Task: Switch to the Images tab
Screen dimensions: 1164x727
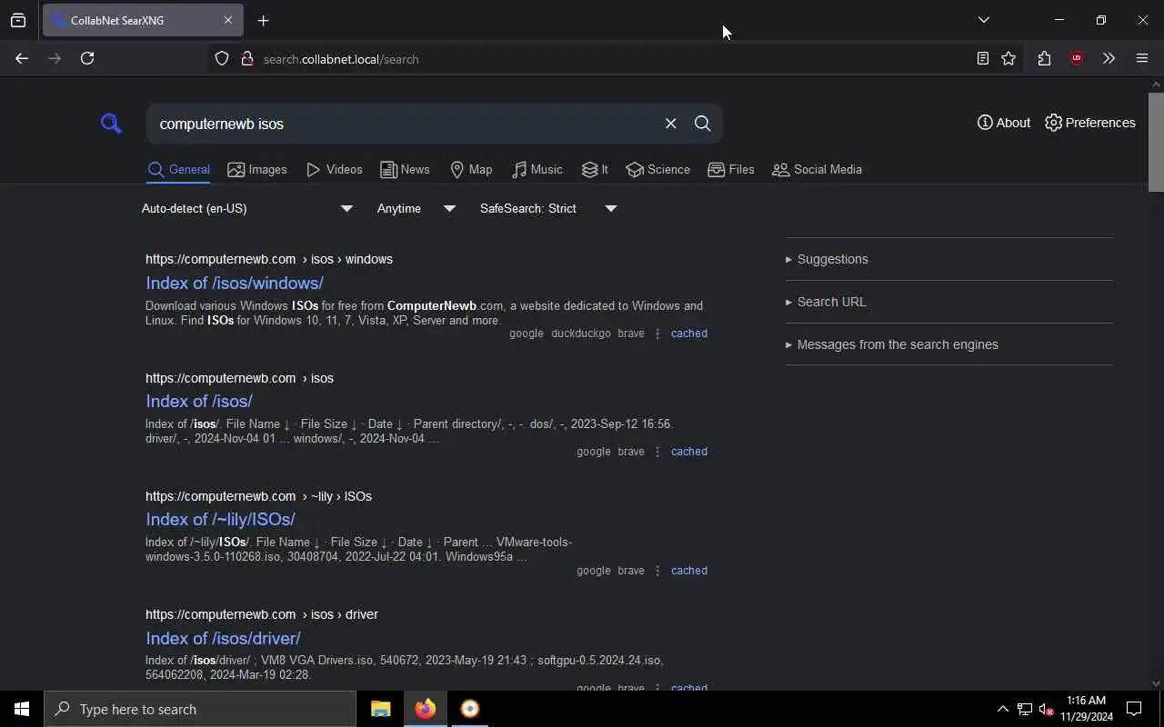Action: (x=257, y=170)
